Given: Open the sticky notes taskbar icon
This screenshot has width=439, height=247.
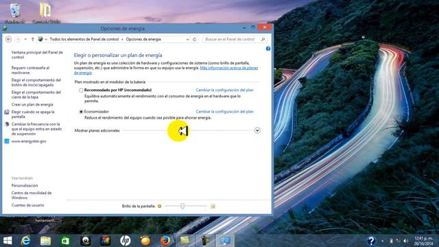Looking at the screenshot, I should point(185,241).
